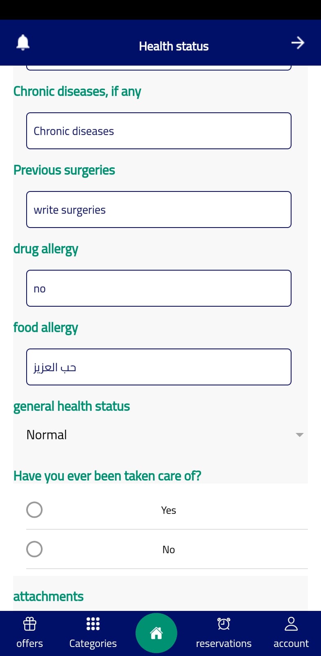Select the No radio button
The image size is (321, 656).
(x=34, y=549)
